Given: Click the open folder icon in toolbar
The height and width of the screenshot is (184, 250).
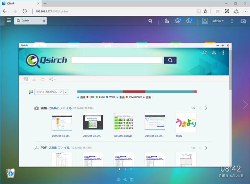Looking at the screenshot, I should pyautogui.click(x=42, y=79).
